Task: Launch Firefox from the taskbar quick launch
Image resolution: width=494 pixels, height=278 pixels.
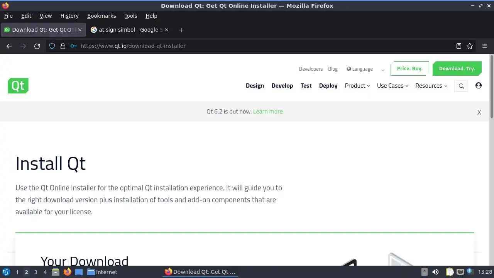Action: [67, 272]
